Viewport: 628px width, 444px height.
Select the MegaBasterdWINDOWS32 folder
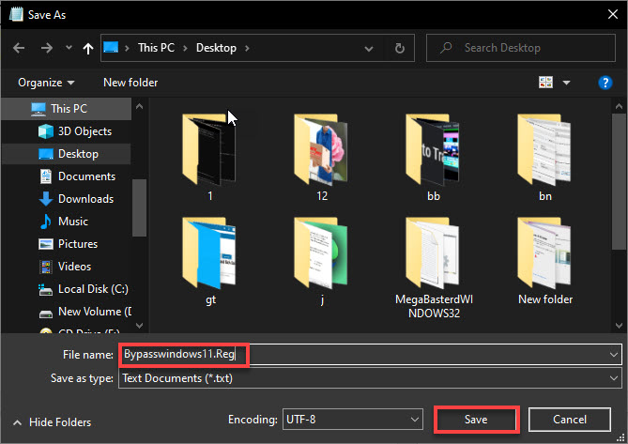434,268
